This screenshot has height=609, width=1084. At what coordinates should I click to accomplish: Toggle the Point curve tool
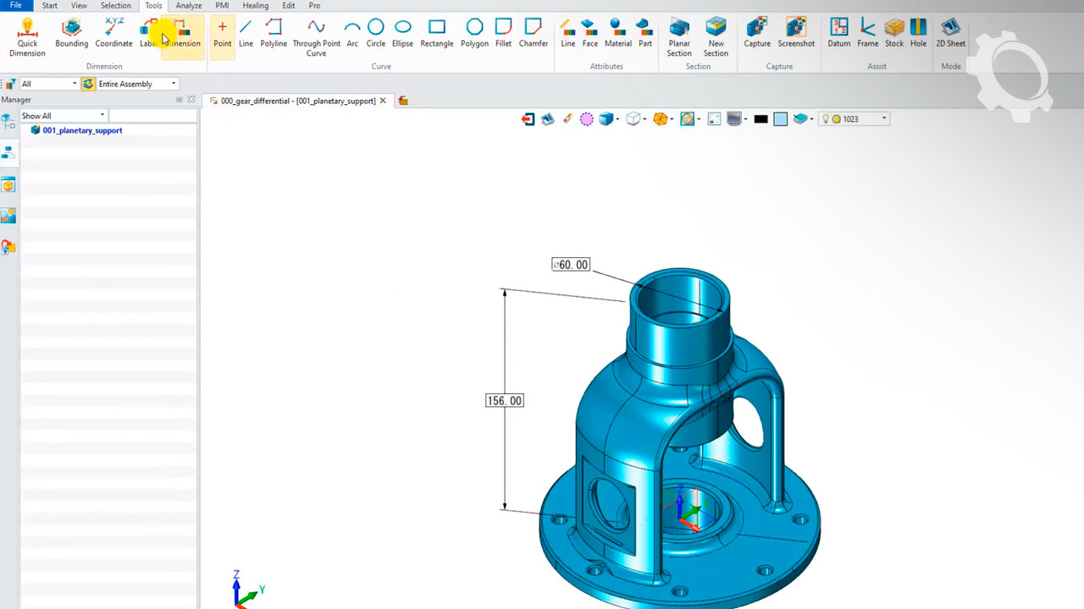(x=222, y=34)
